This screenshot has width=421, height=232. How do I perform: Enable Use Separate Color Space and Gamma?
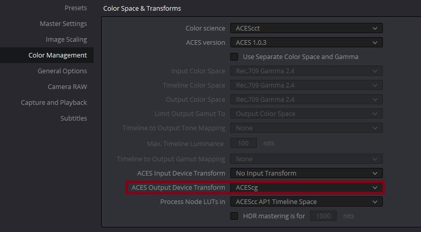pyautogui.click(x=234, y=56)
